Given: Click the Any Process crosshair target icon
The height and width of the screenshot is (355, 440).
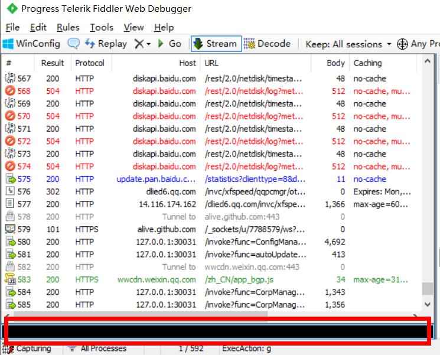Looking at the screenshot, I should coord(403,44).
